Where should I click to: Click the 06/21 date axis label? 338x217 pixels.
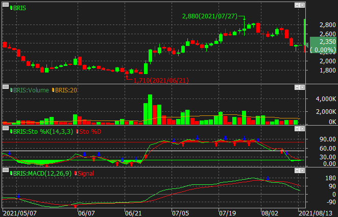point(133,213)
